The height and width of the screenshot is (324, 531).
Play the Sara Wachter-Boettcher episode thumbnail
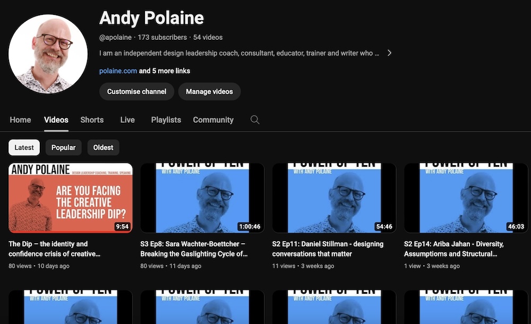tap(202, 198)
